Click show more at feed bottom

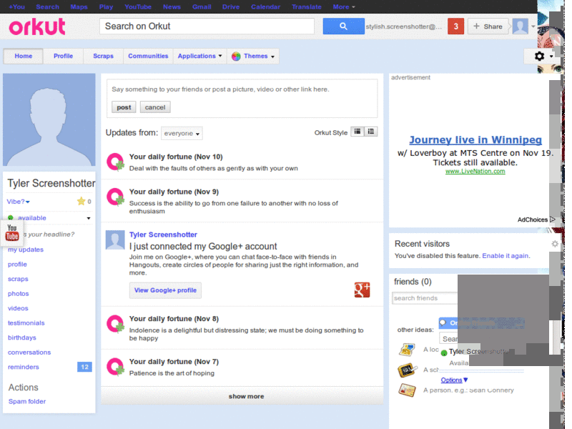point(246,396)
